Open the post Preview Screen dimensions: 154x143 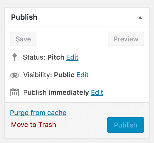(126, 39)
